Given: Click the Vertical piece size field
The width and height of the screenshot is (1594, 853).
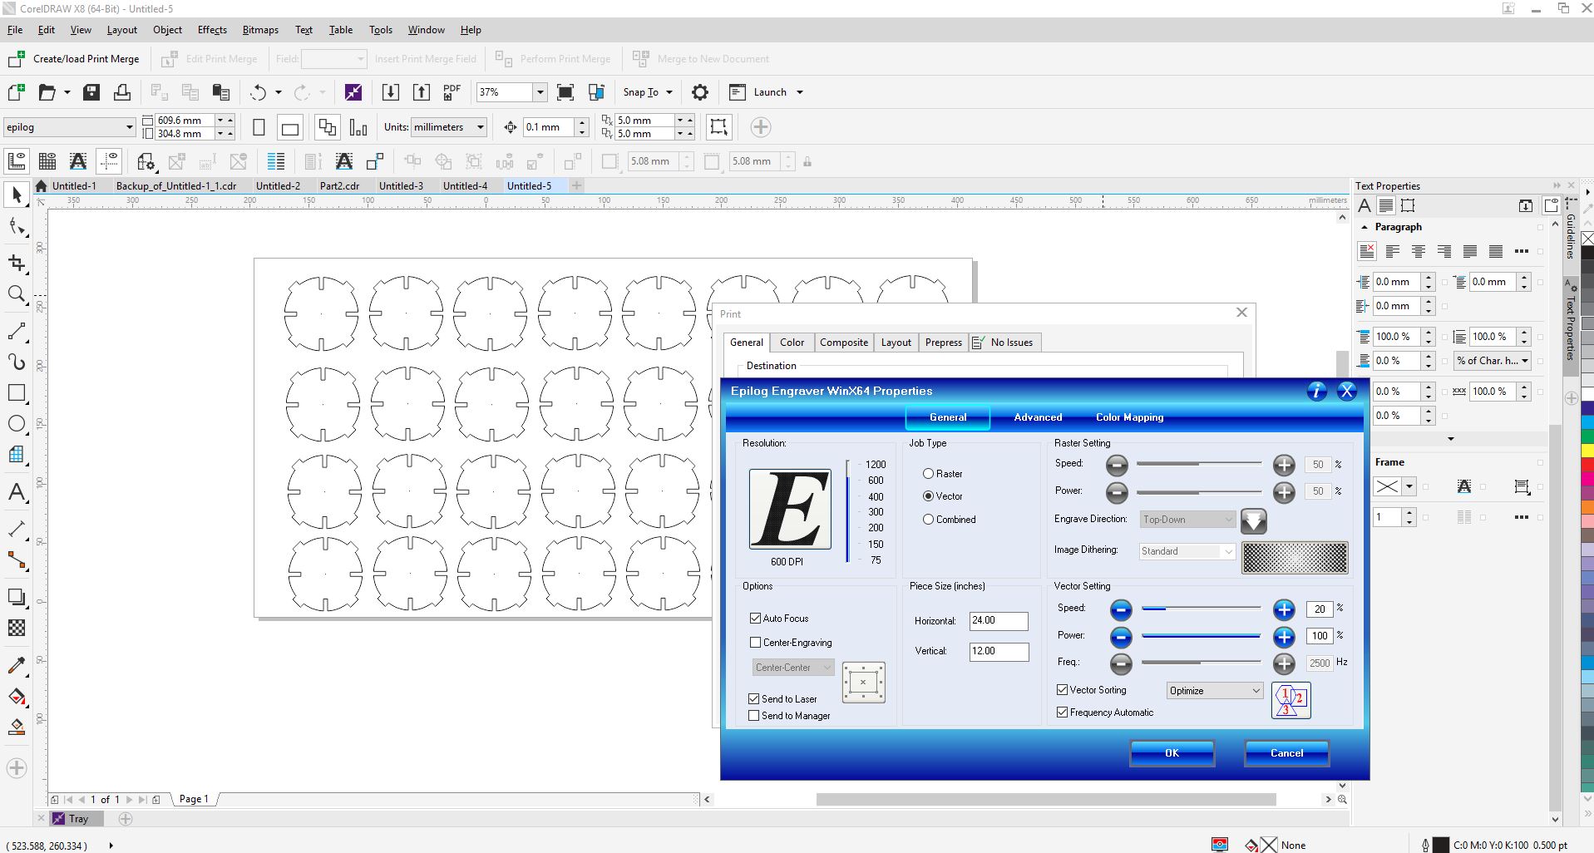Looking at the screenshot, I should (999, 651).
